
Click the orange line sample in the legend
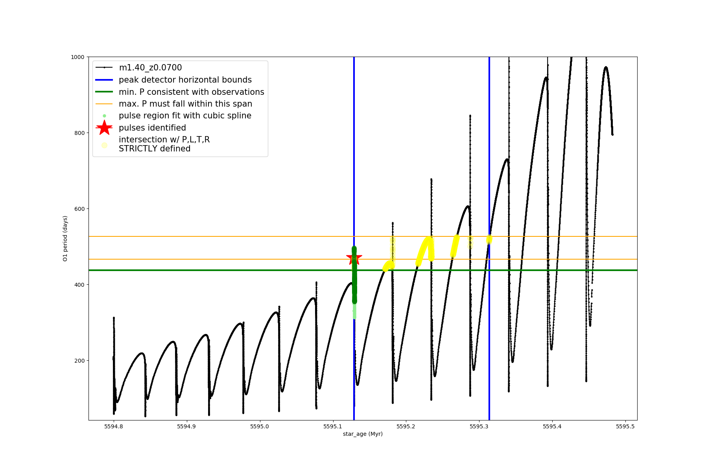[x=104, y=104]
